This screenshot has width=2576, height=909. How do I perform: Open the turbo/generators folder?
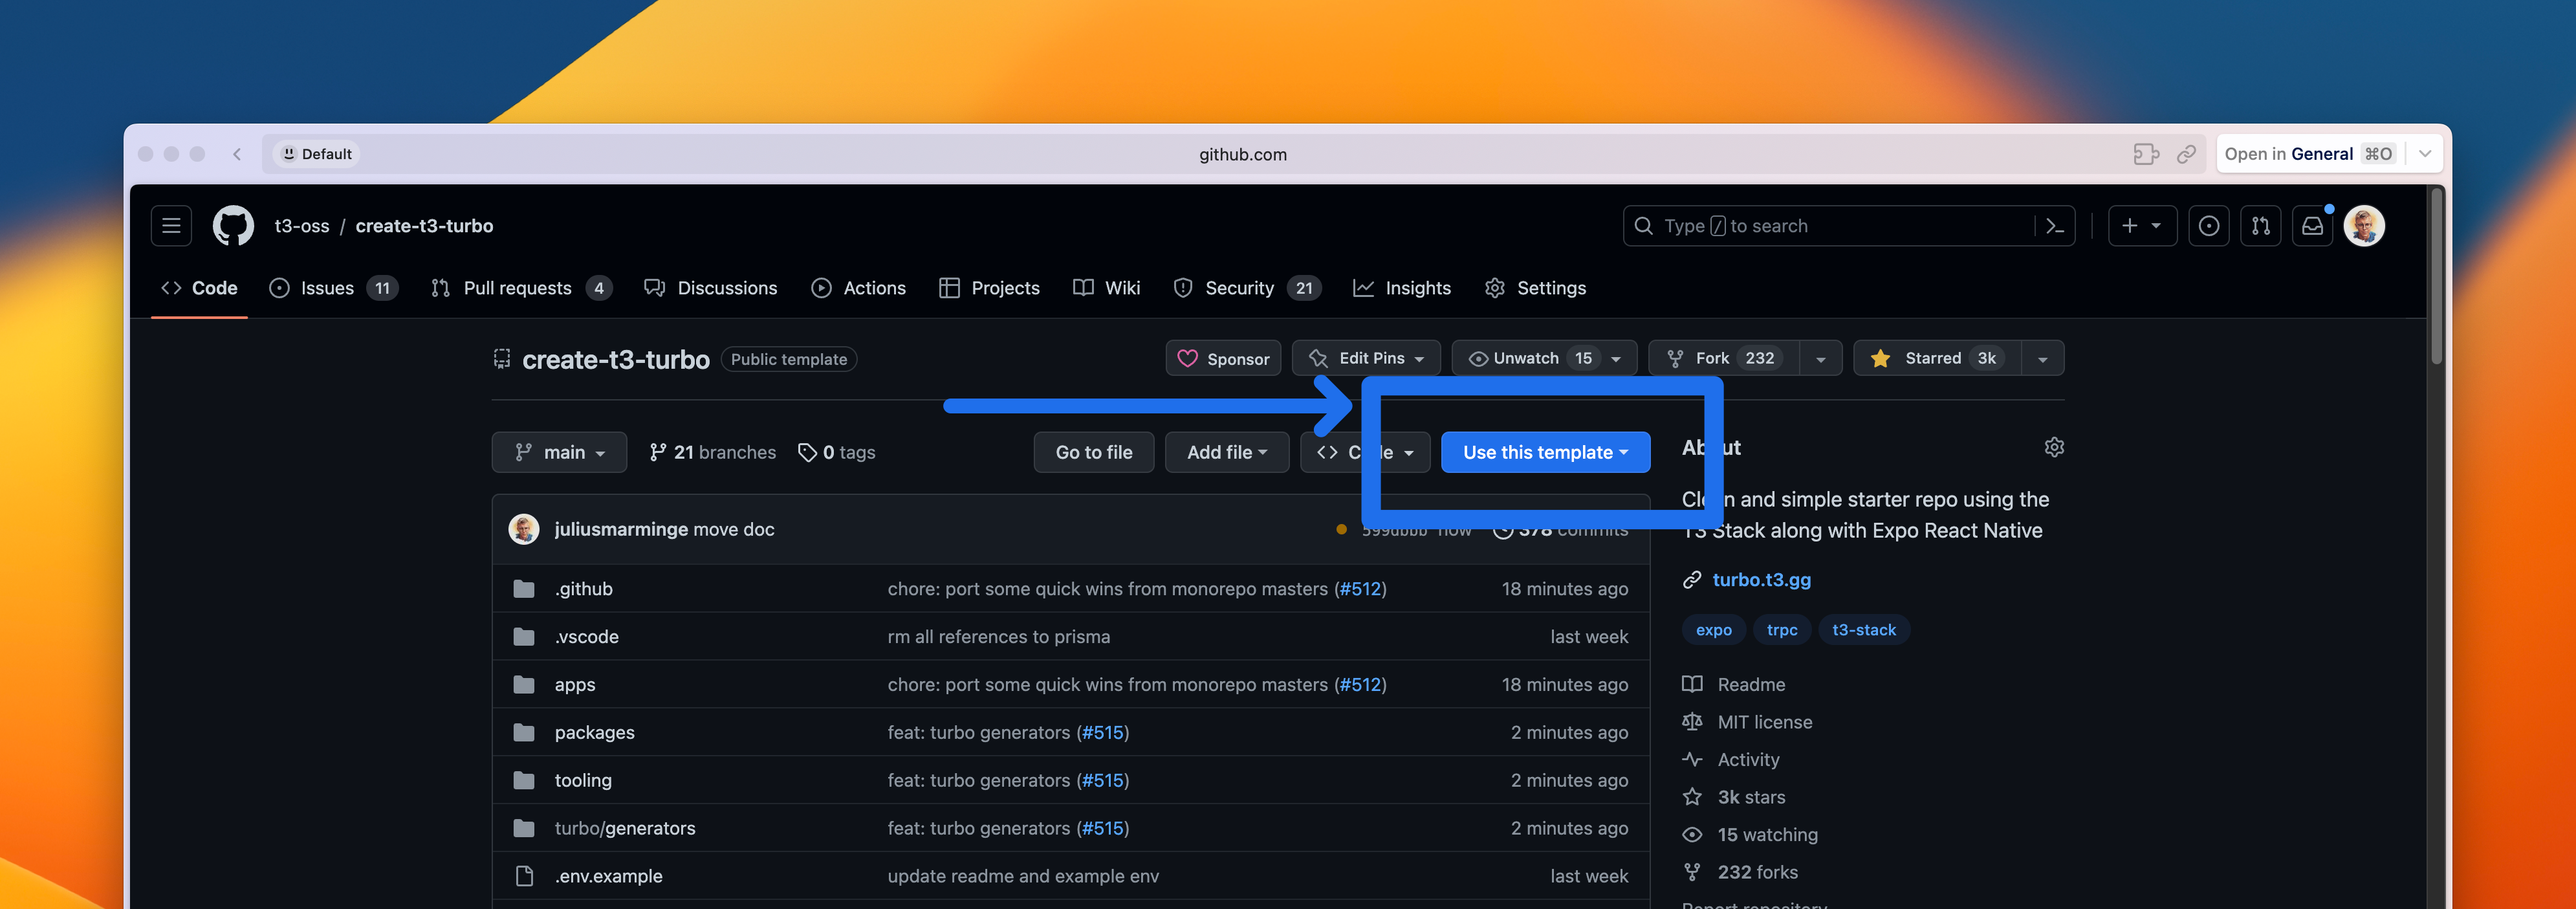pos(625,828)
